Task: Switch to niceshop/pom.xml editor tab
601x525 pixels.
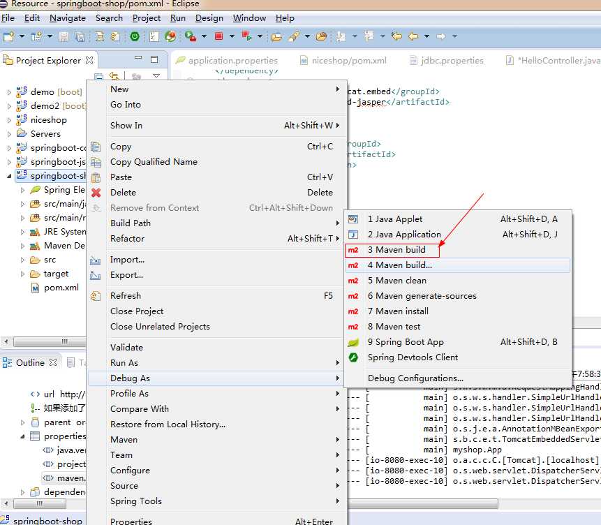Action: (343, 60)
